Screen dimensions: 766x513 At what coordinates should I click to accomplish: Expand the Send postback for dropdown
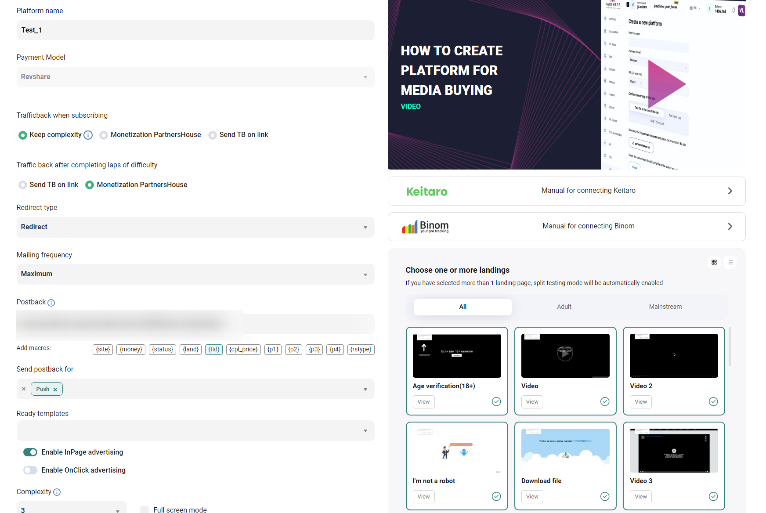coord(365,389)
